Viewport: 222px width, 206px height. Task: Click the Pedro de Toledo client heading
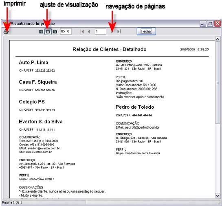[135, 107]
